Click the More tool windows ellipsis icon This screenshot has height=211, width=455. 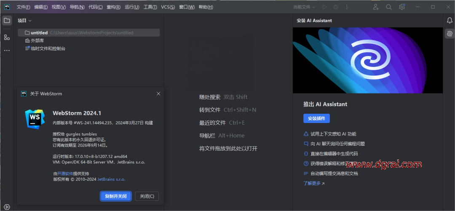click(x=7, y=51)
